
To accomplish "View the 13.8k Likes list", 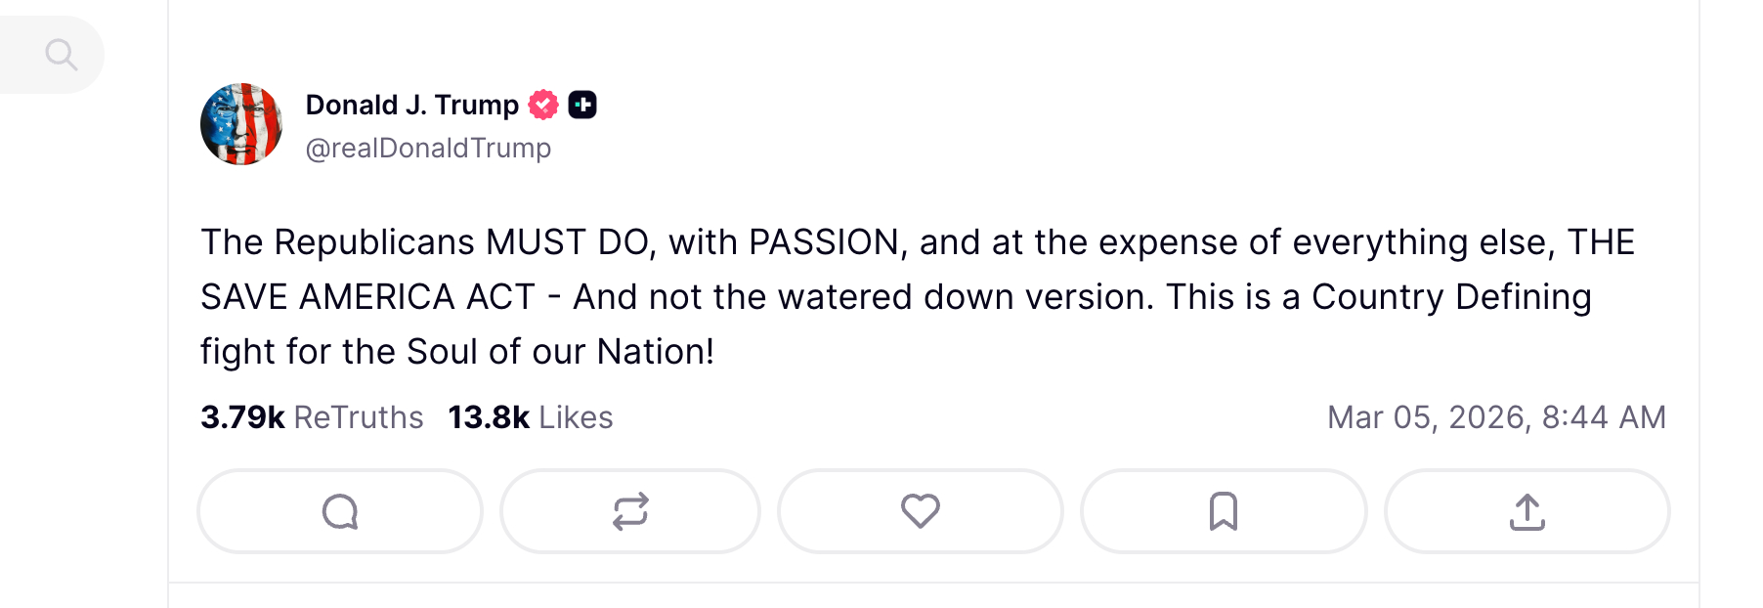I will tap(530, 417).
